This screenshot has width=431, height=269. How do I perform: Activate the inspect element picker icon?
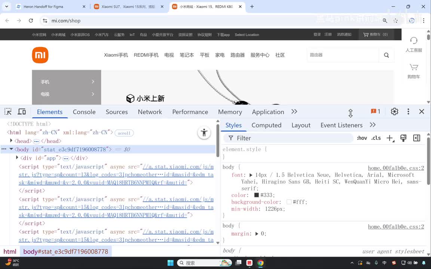8,112
